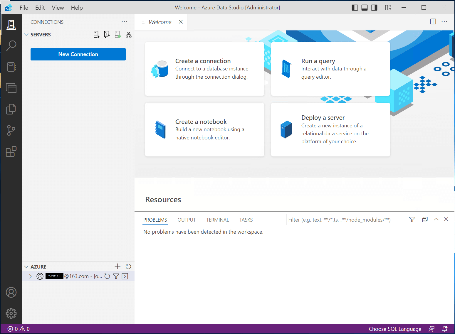Close the Welcome tab
Viewport: 455px width, 334px height.
[181, 22]
